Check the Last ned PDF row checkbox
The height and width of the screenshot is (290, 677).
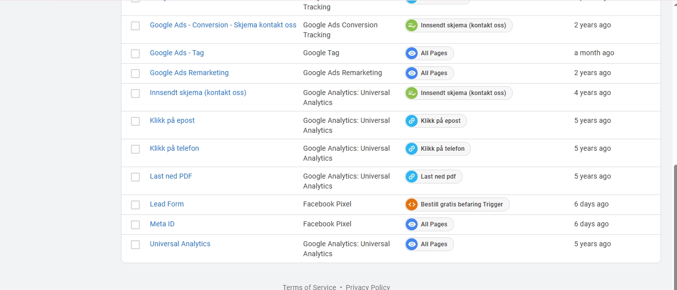pos(135,177)
